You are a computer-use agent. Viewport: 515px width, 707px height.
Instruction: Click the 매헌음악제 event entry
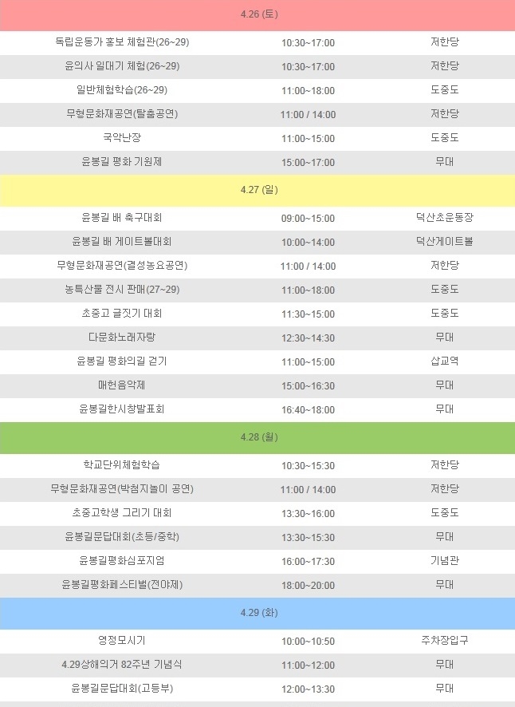click(x=122, y=385)
